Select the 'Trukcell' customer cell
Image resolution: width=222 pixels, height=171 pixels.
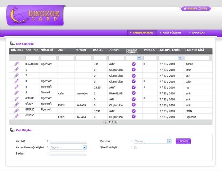45,92
